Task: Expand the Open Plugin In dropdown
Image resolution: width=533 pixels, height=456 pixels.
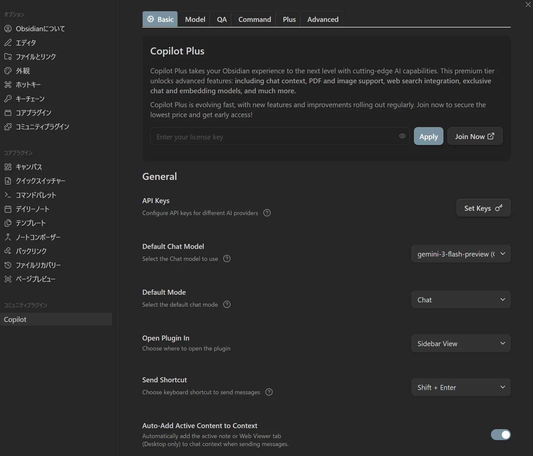Action: [x=461, y=343]
